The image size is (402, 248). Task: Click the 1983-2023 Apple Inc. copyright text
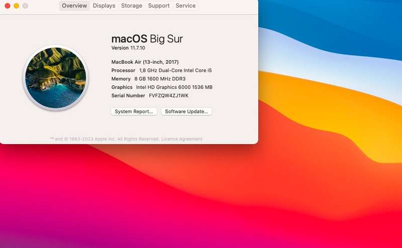pos(105,139)
